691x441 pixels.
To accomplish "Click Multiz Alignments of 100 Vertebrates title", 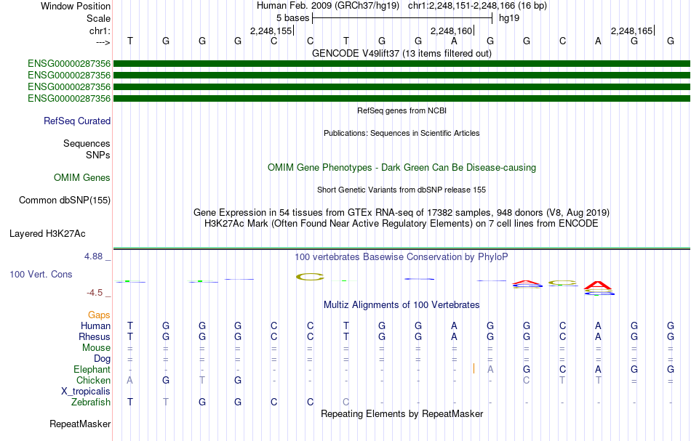I will 402,305.
